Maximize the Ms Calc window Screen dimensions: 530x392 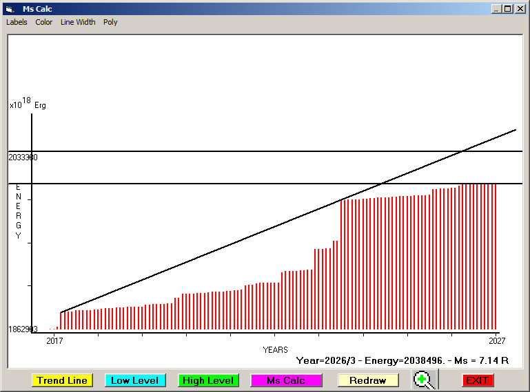[508, 9]
